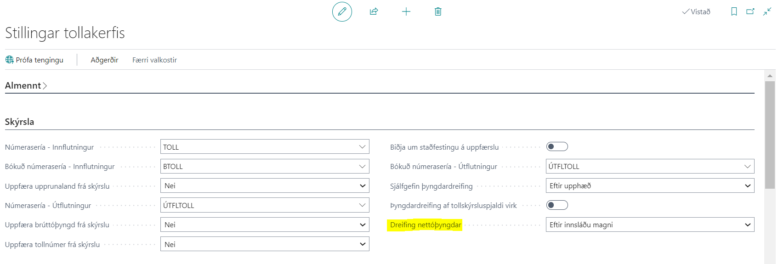Click the bookmark icon
The width and height of the screenshot is (778, 264).
tap(734, 12)
